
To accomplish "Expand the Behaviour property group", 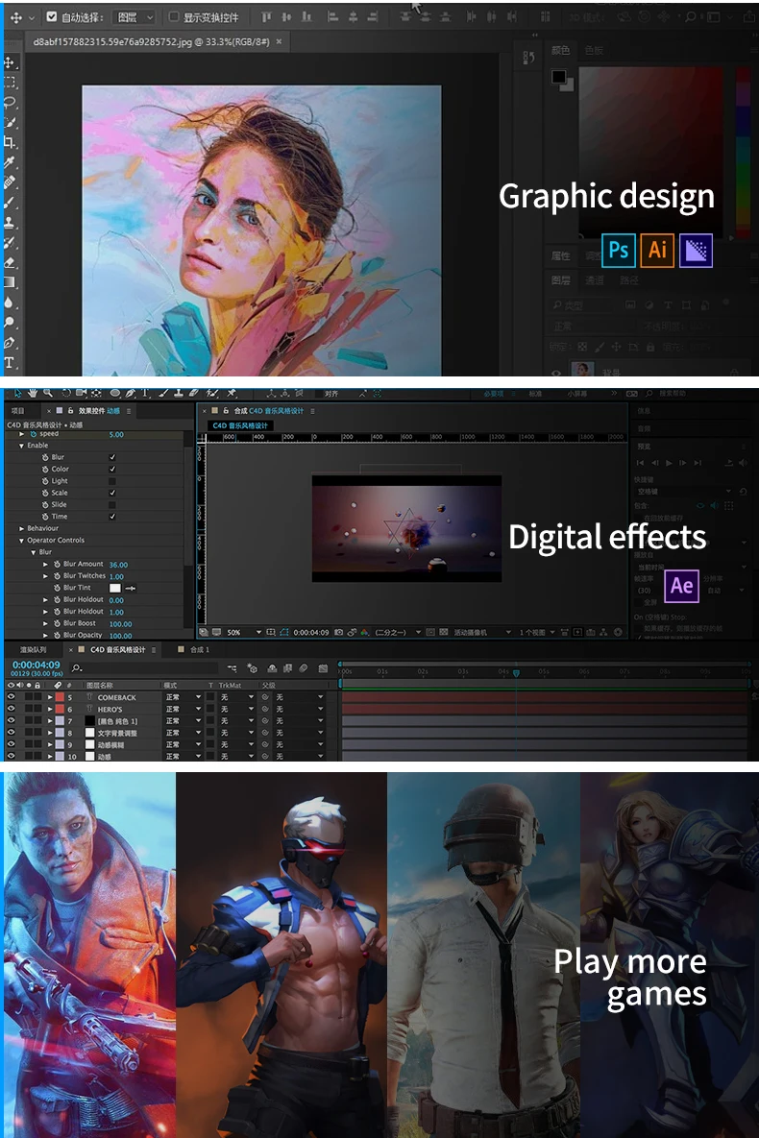I will click(21, 528).
